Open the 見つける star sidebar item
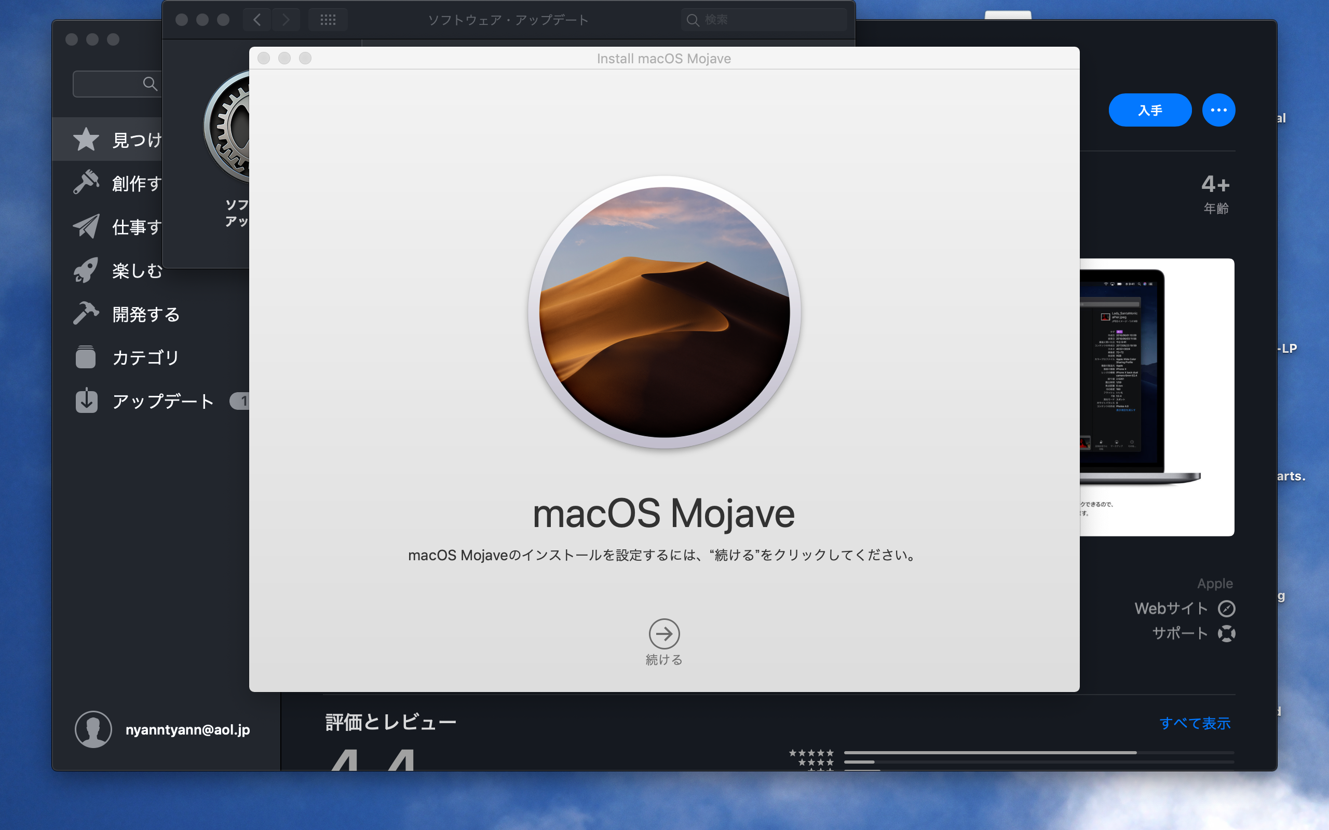The width and height of the screenshot is (1329, 830). click(86, 140)
